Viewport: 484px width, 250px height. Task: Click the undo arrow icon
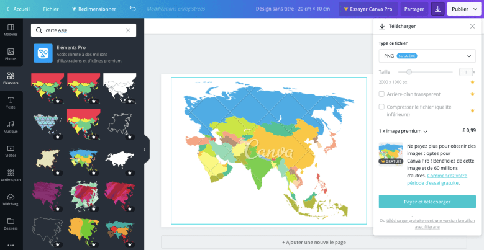click(x=132, y=9)
